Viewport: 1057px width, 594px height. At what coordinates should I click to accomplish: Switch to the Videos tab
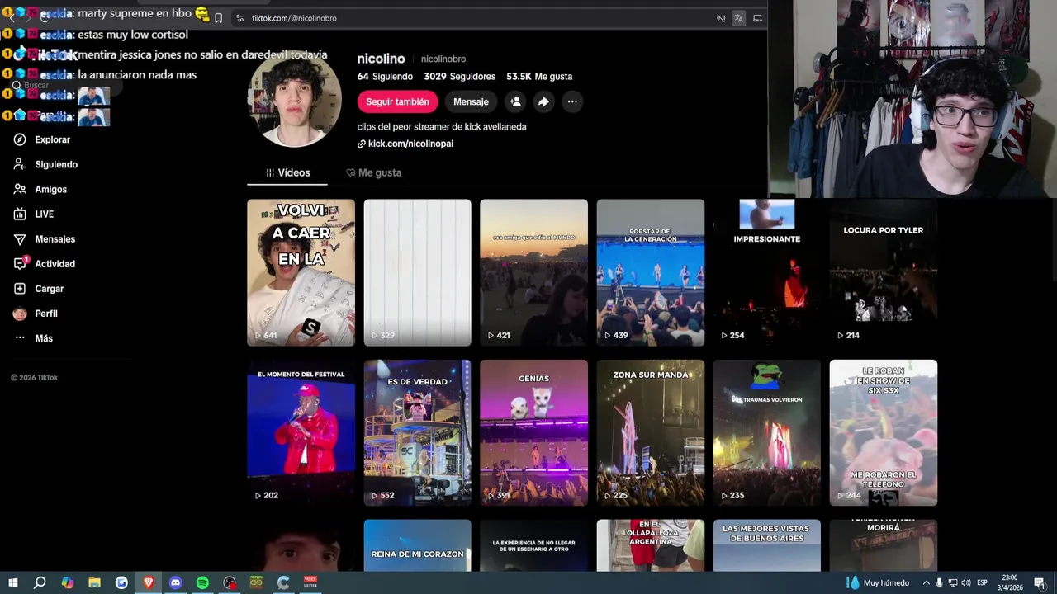click(287, 172)
